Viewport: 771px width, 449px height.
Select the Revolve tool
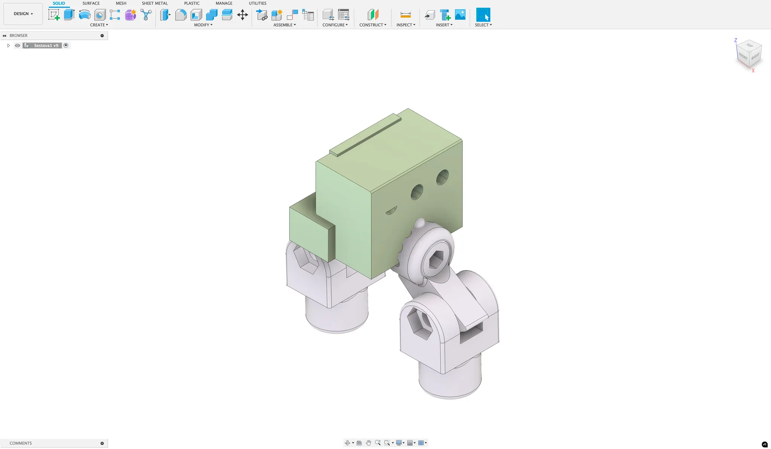tap(85, 15)
